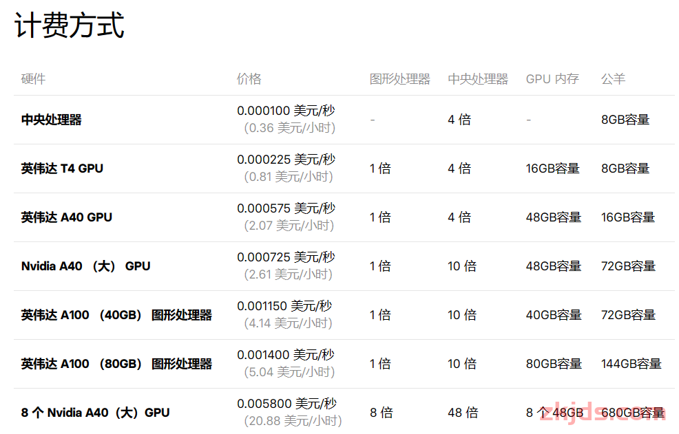Select the 16GB容量 GPU memory of T4
The height and width of the screenshot is (434, 679).
[x=552, y=169]
